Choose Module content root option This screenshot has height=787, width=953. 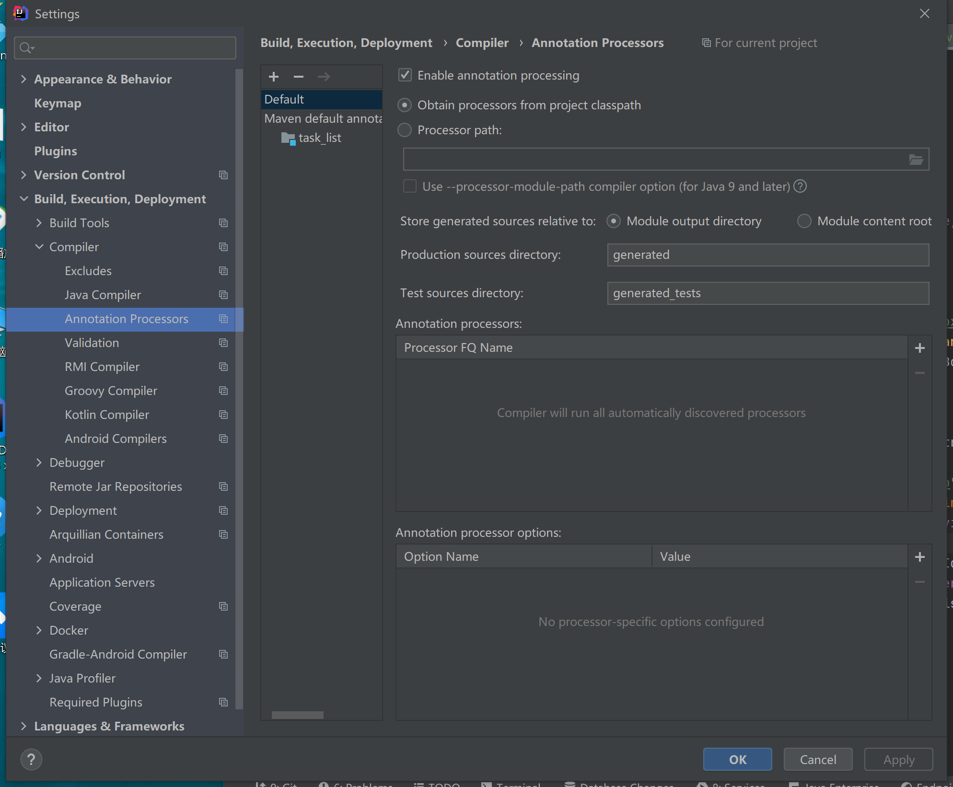click(x=804, y=221)
